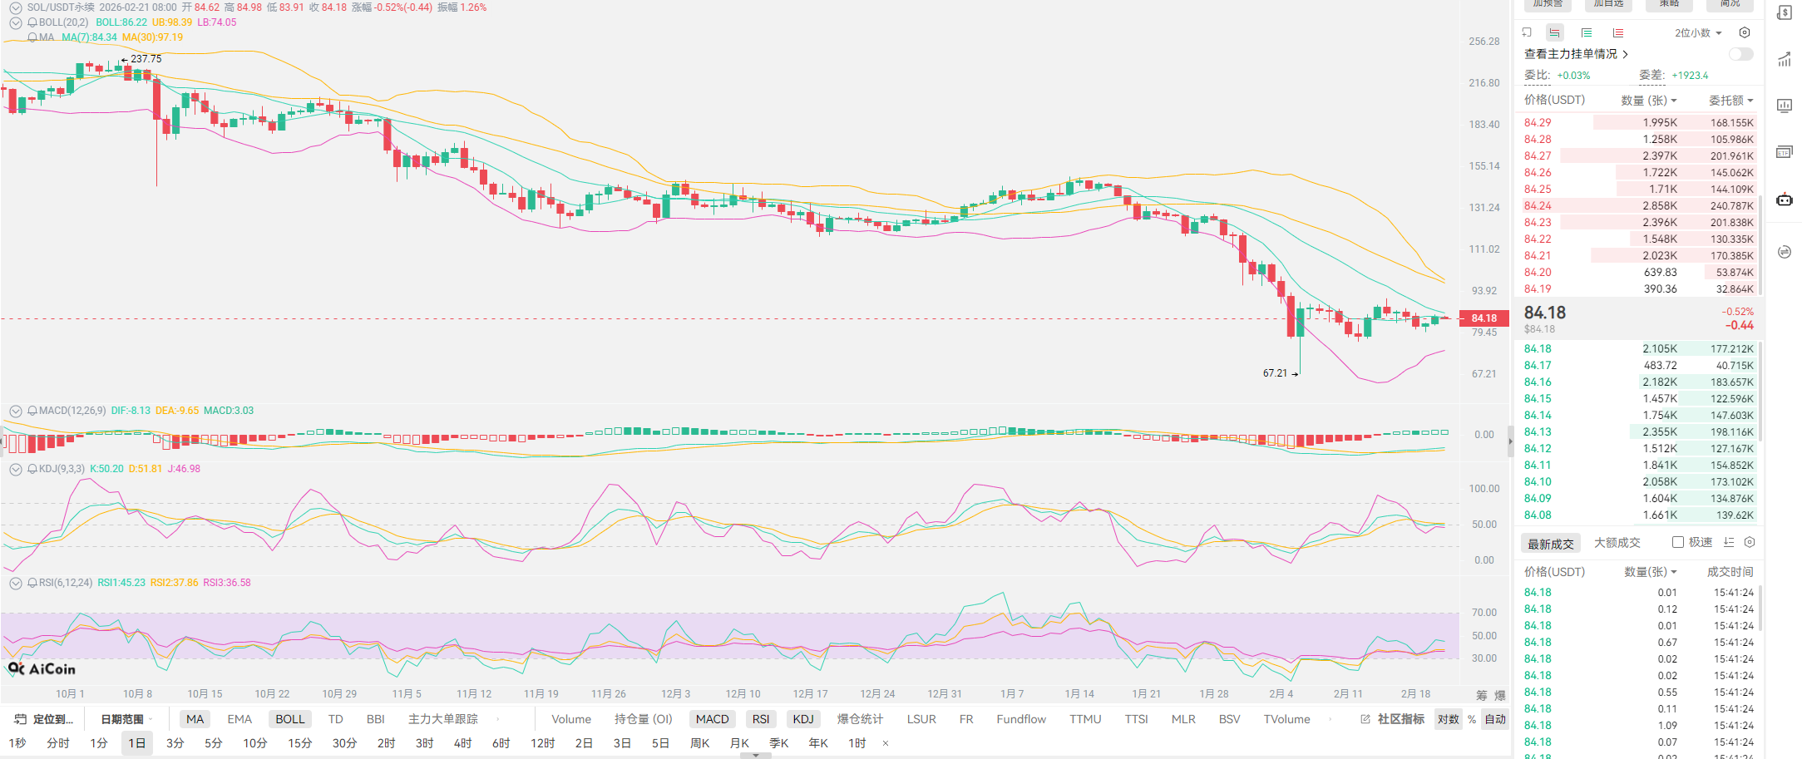Image resolution: width=1802 pixels, height=759 pixels.
Task: Collapse the MACD indicator panel
Action: [15, 411]
